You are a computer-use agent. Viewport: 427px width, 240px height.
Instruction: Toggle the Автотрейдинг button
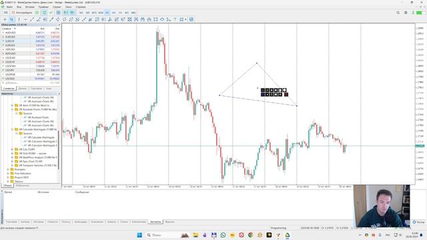click(x=22, y=13)
